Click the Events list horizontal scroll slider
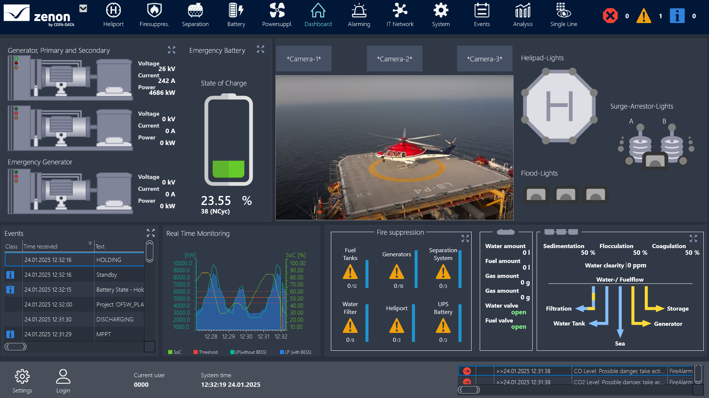The height and width of the screenshot is (398, 709). pyautogui.click(x=16, y=347)
